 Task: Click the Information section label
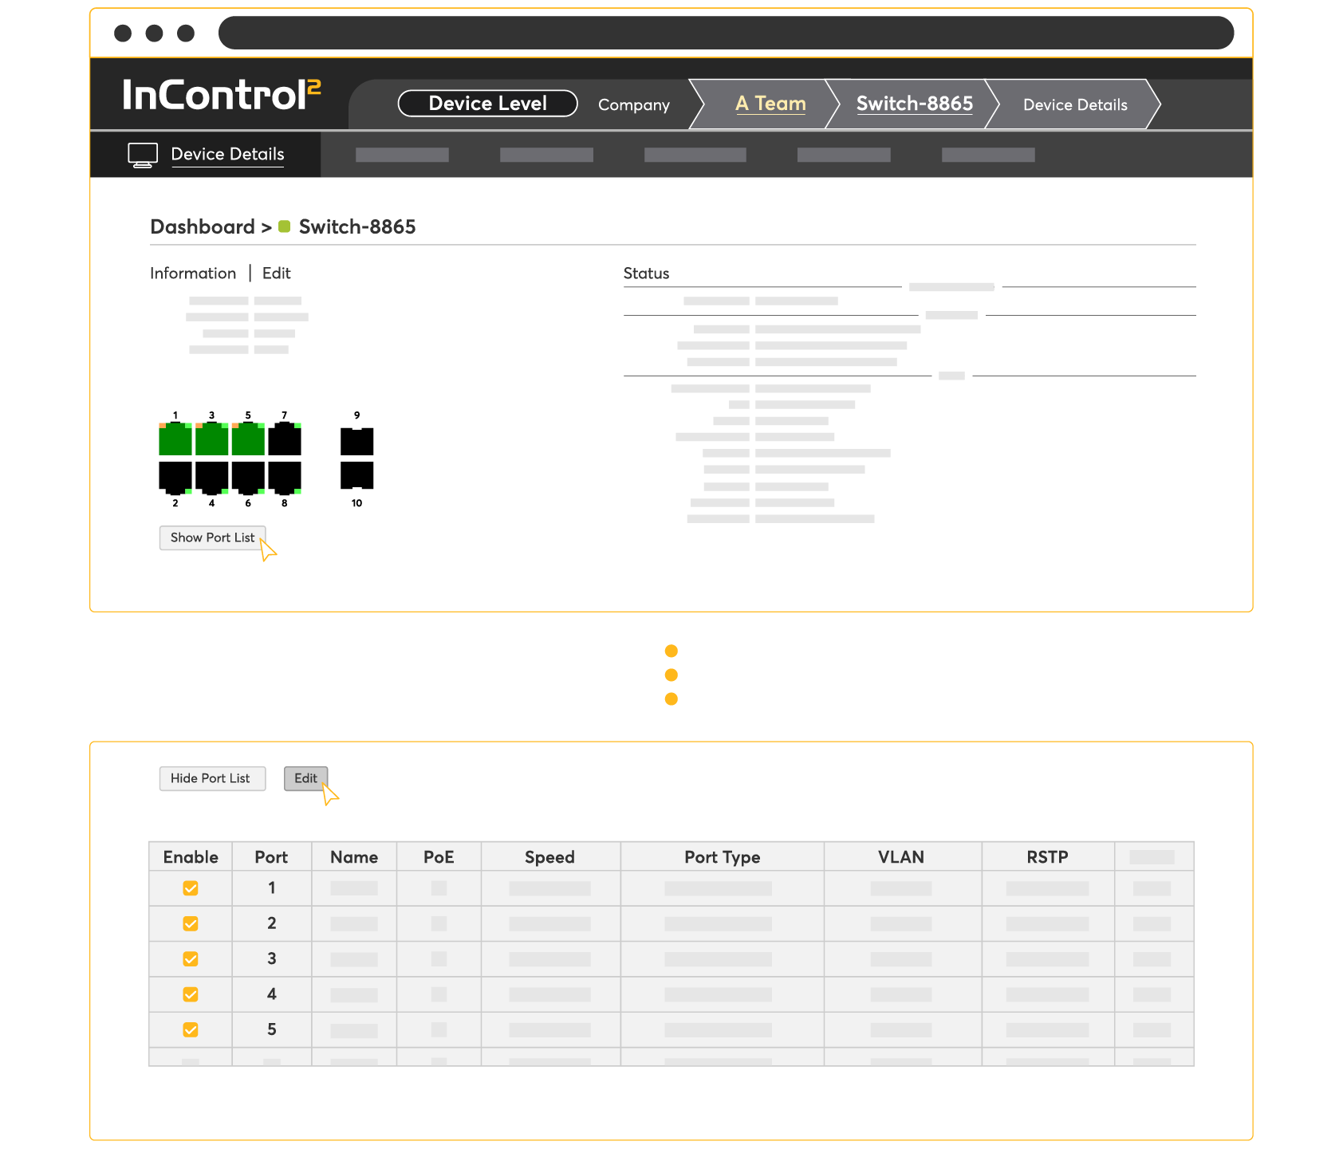click(x=193, y=273)
